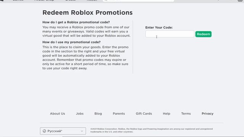Open the Jobs footer link
The height and width of the screenshot is (137, 244).
pos(80,113)
